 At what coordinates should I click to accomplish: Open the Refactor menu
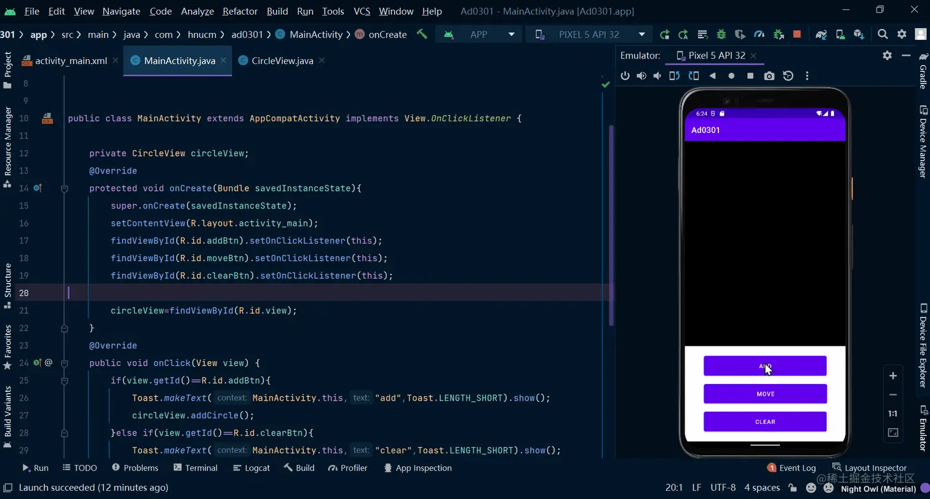240,11
